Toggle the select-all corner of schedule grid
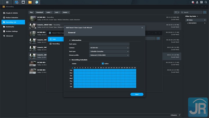The height and width of the screenshot is (118, 209). click(72, 68)
